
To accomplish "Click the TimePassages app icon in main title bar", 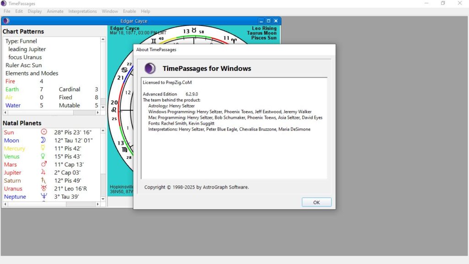I will 4,3.
